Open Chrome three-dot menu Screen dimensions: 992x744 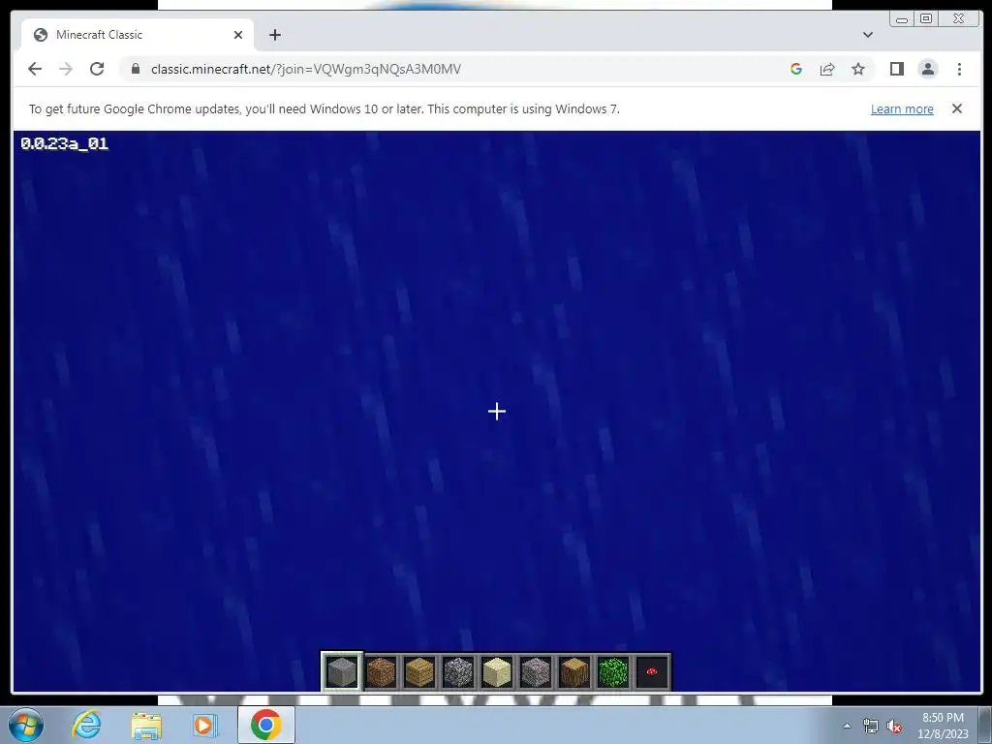coord(959,69)
